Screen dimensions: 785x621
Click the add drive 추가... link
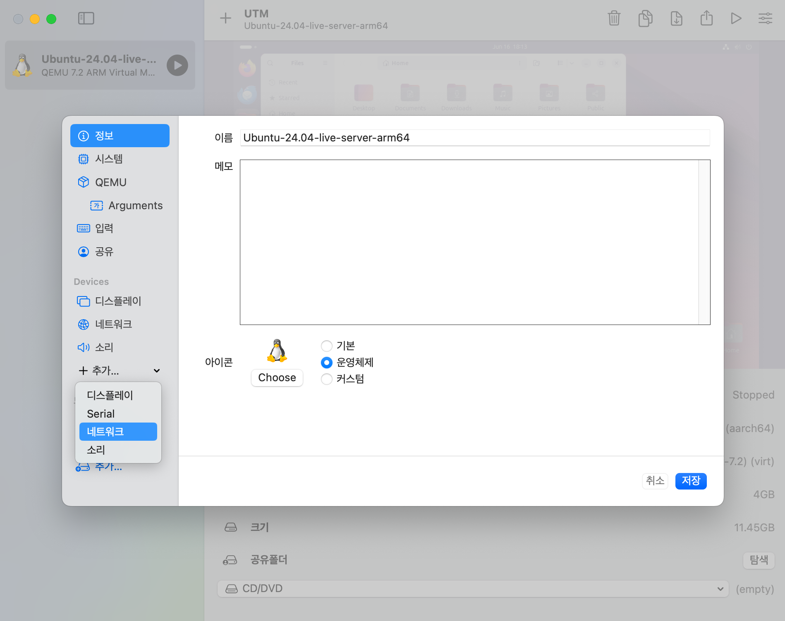click(x=99, y=467)
